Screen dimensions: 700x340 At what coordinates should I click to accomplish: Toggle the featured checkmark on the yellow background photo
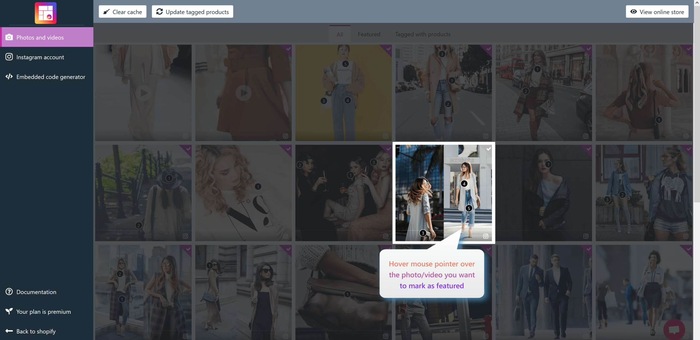point(388,49)
